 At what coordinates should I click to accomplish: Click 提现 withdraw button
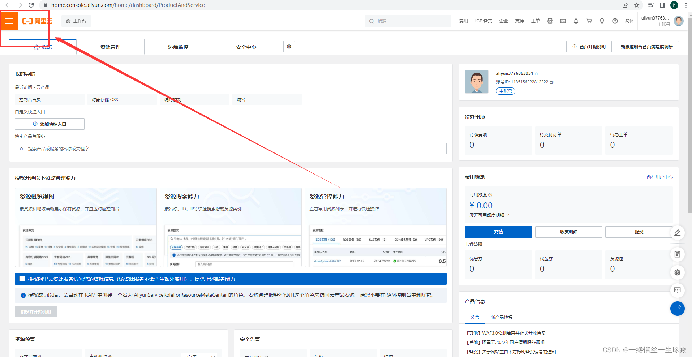click(x=639, y=232)
